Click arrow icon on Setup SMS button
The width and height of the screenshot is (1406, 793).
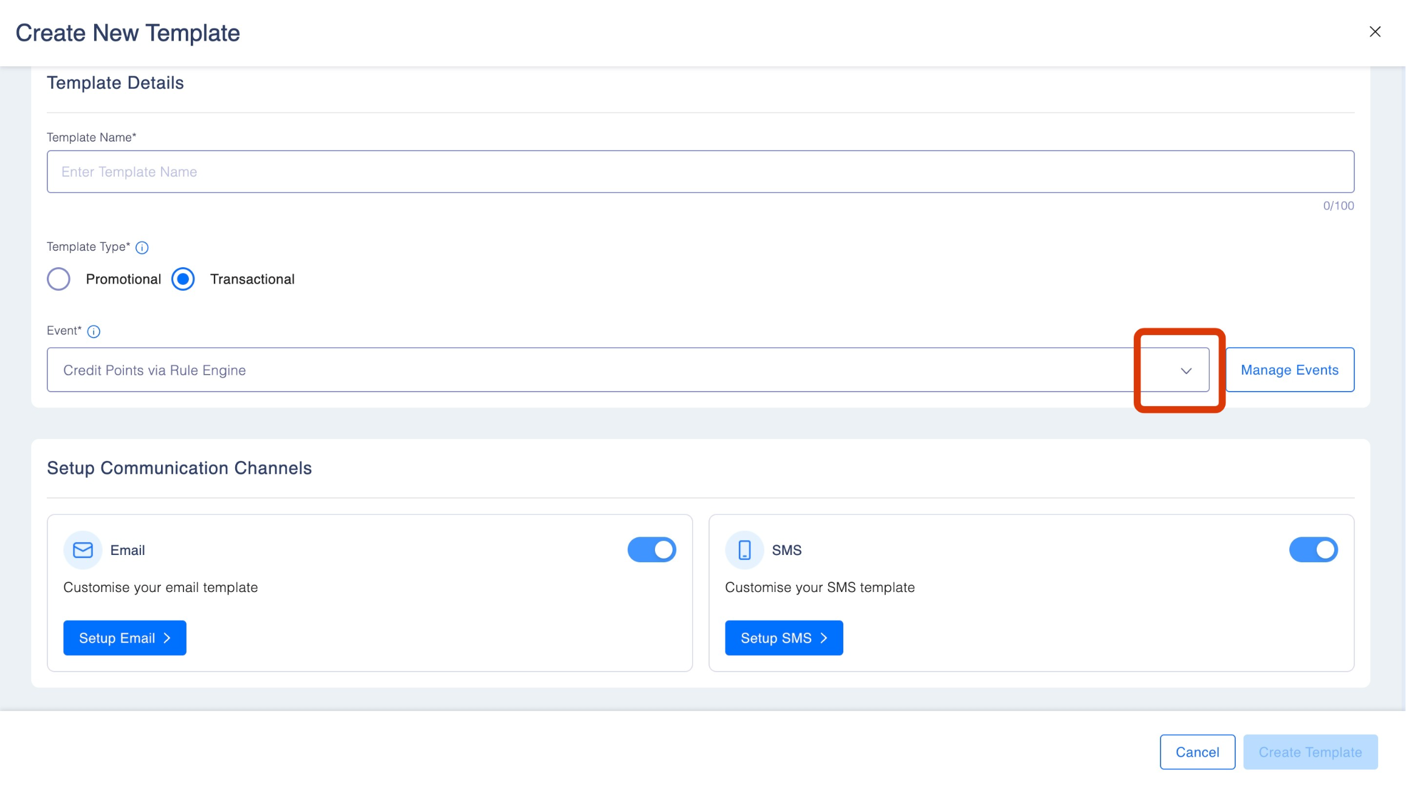(x=824, y=638)
